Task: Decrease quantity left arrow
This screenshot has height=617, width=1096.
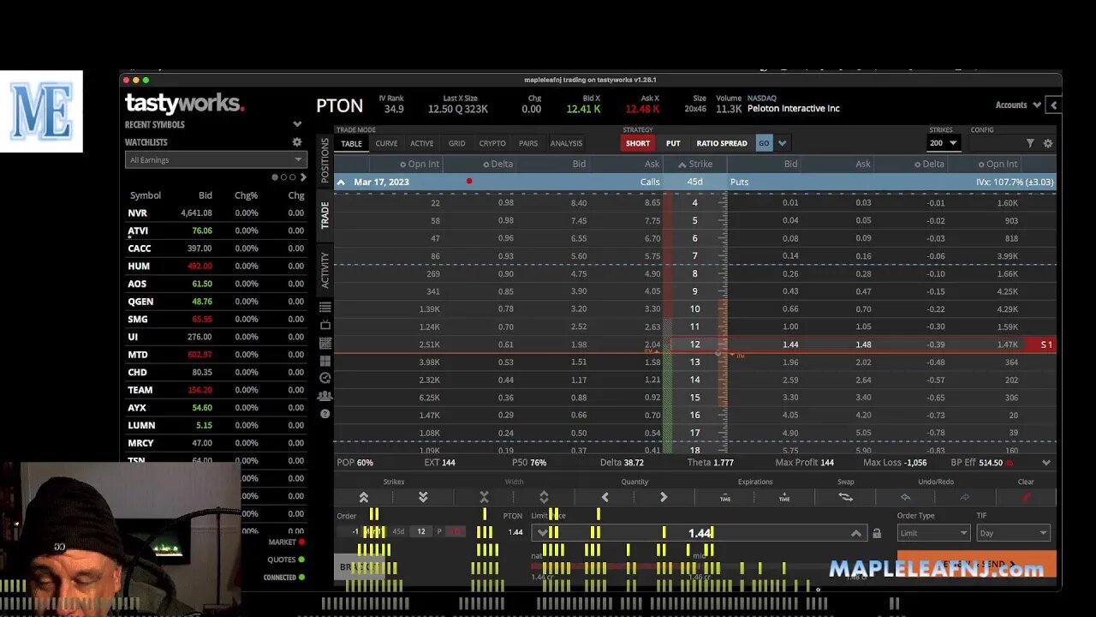Action: pos(605,497)
